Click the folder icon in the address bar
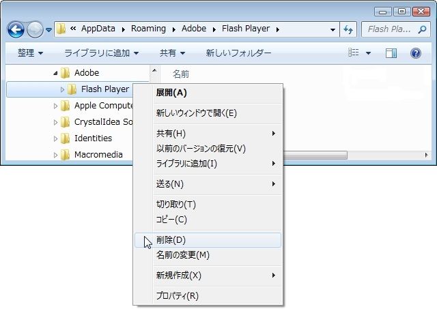The height and width of the screenshot is (309, 437). [61, 29]
